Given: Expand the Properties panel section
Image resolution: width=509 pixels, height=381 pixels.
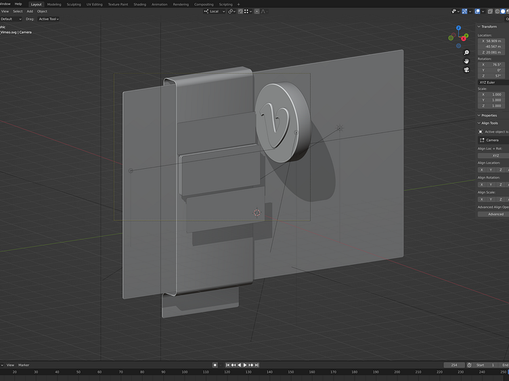Looking at the screenshot, I should [x=479, y=116].
